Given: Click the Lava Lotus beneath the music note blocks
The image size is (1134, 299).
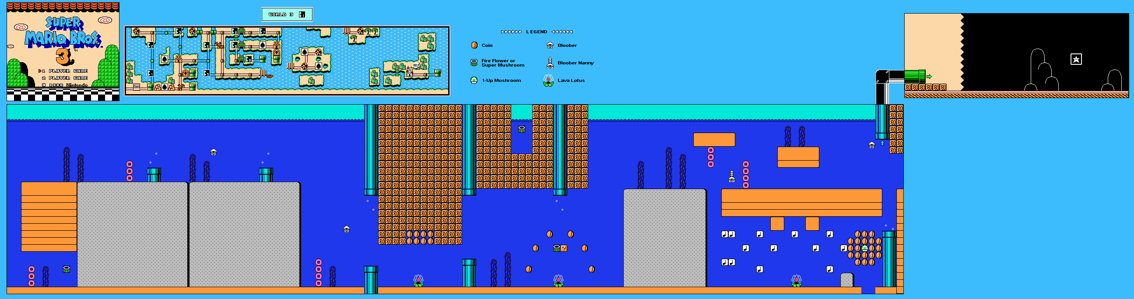Looking at the screenshot, I should [x=797, y=281].
